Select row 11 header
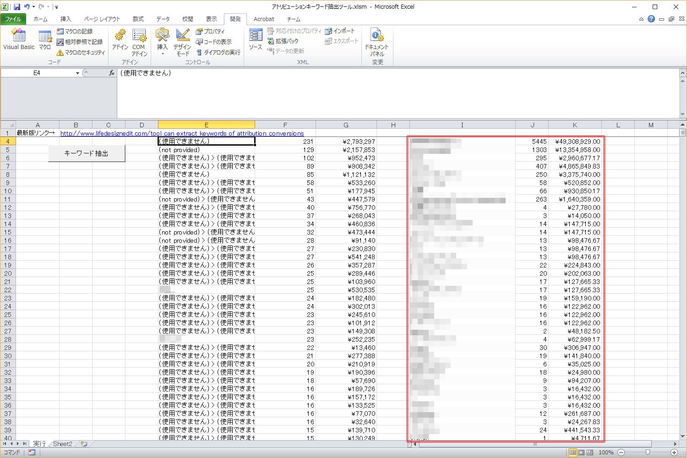Image resolution: width=687 pixels, height=458 pixels. coord(8,199)
